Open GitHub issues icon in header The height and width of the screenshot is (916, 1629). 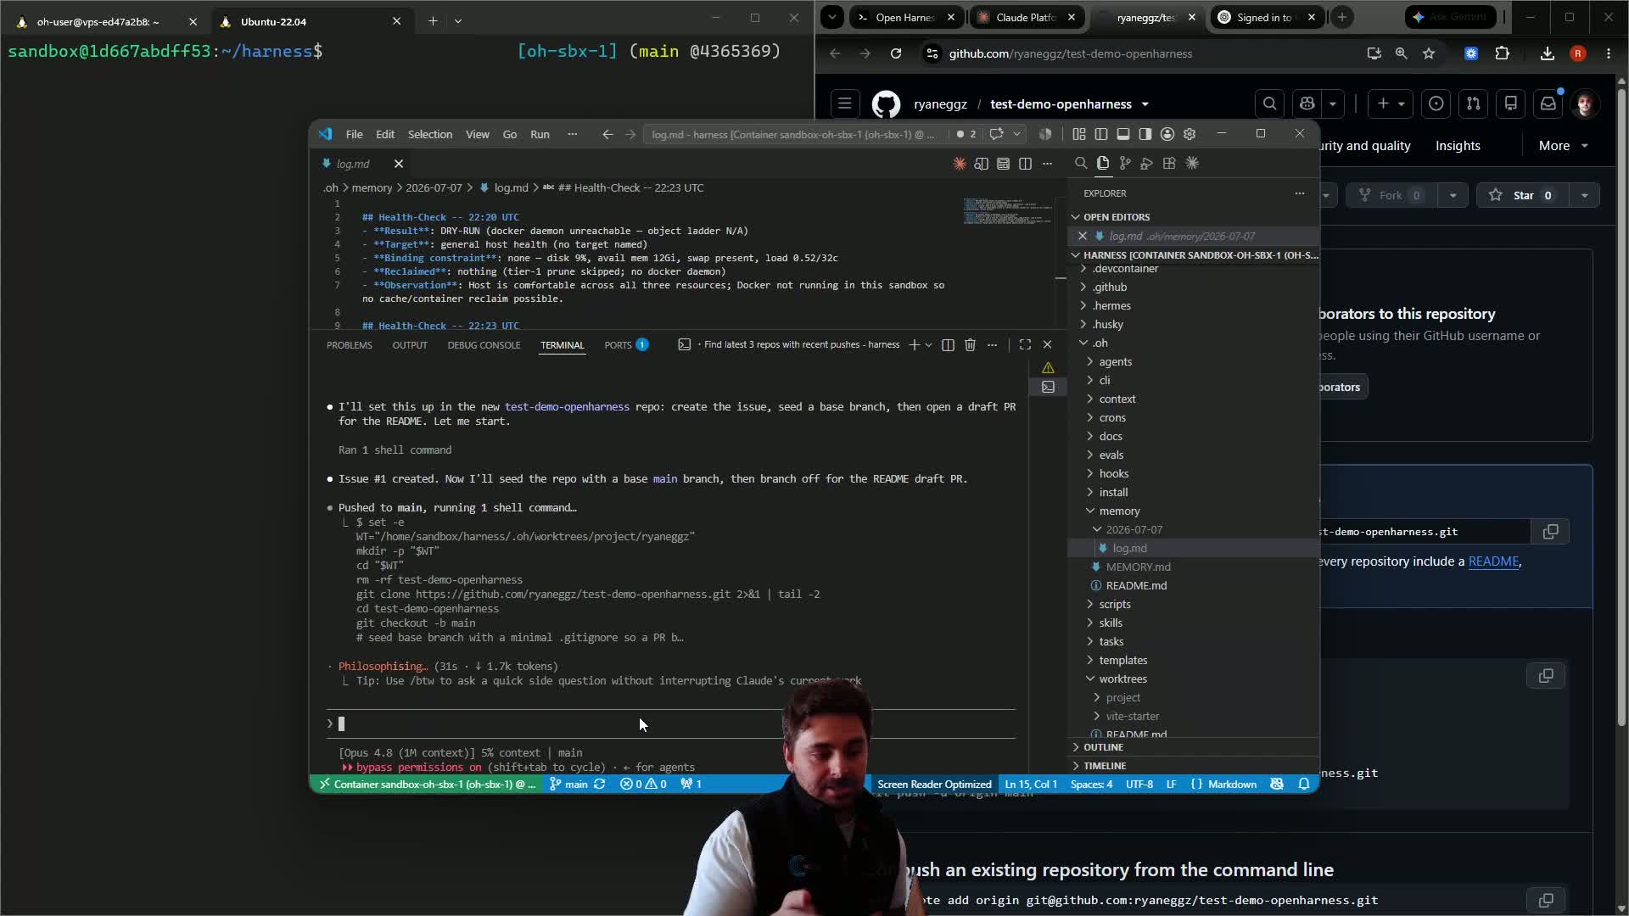point(1436,103)
